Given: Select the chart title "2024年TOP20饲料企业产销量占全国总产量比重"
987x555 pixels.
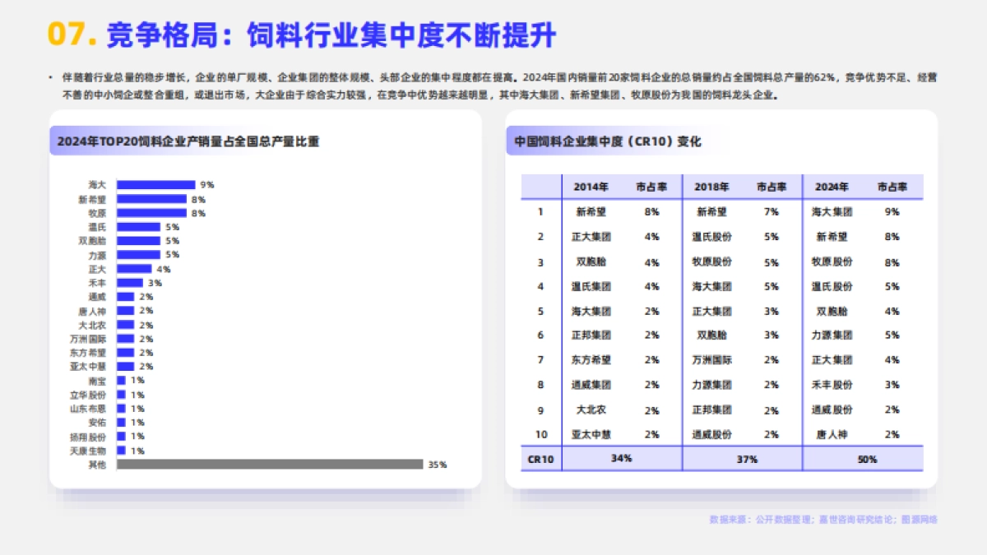Looking at the screenshot, I should pyautogui.click(x=188, y=141).
